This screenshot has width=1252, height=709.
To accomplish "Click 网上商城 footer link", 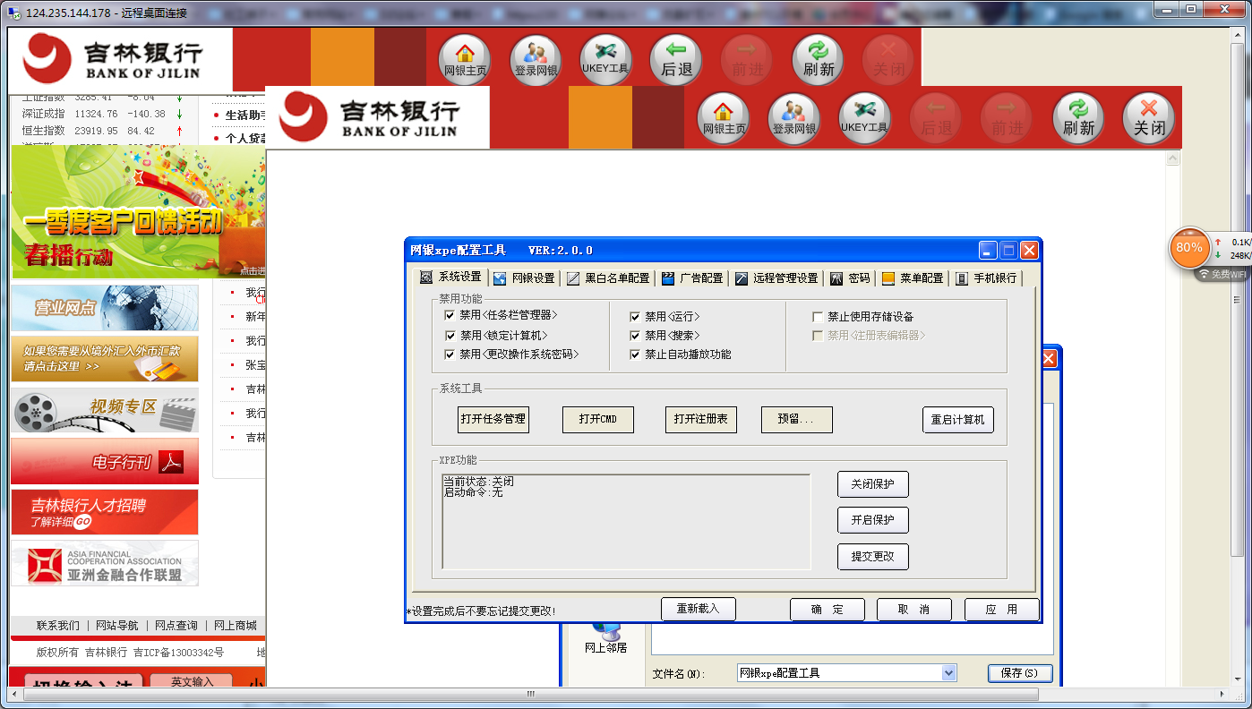I will [x=235, y=626].
